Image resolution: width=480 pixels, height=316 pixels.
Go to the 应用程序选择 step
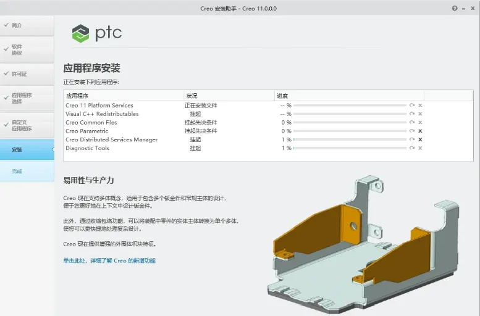(27, 98)
